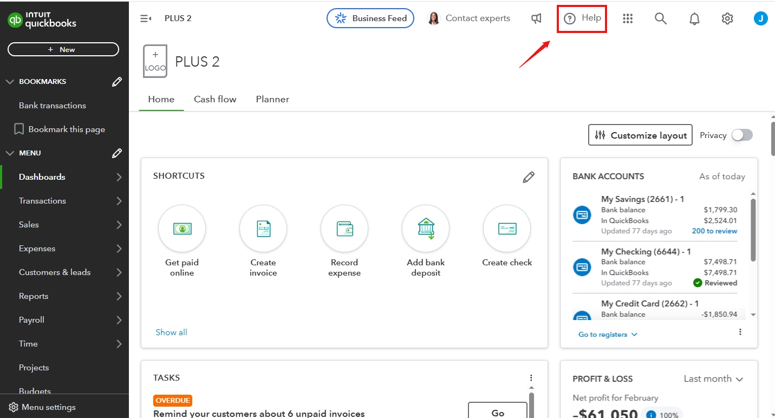This screenshot has height=418, width=775.
Task: Open the Projects menu item
Action: point(34,368)
